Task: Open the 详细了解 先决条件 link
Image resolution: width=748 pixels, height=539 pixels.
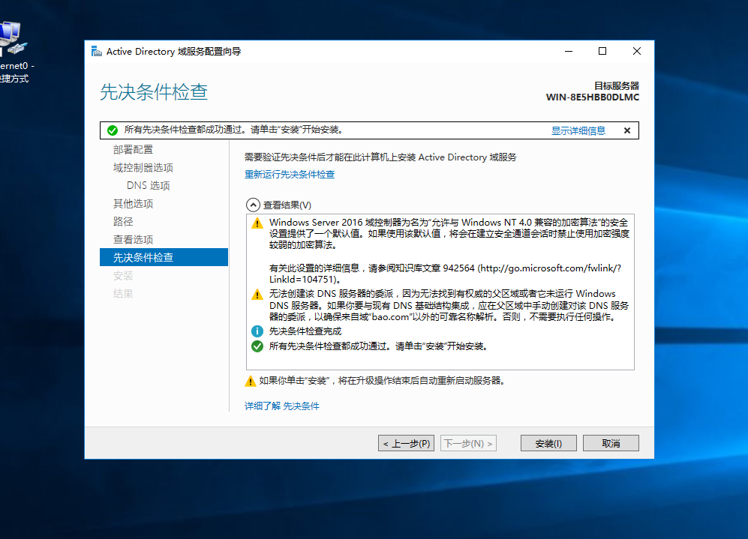Action: [282, 406]
